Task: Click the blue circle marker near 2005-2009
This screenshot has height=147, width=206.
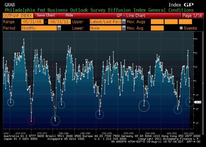Action: (x=178, y=109)
